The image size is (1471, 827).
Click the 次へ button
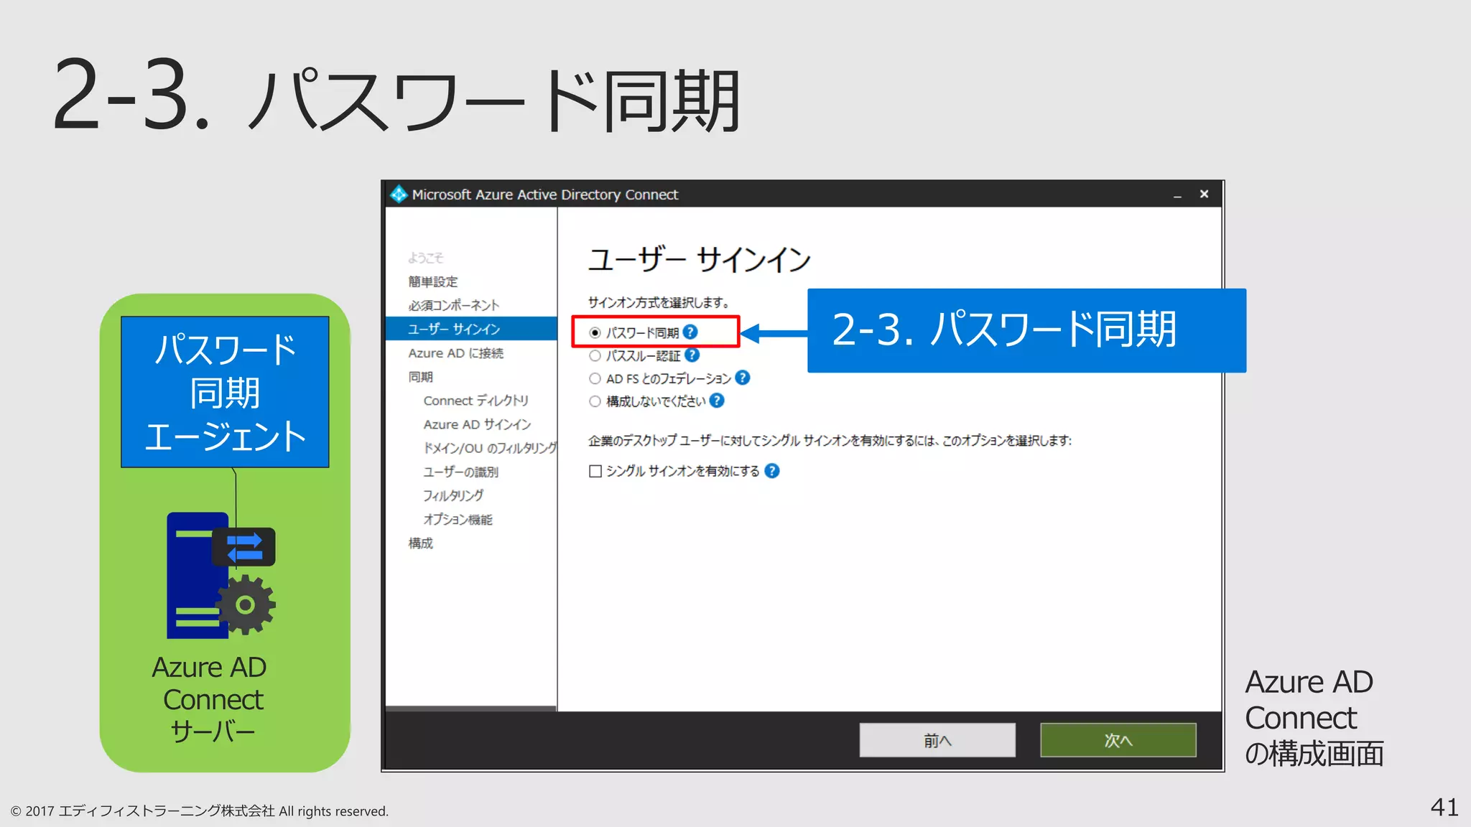[1118, 740]
